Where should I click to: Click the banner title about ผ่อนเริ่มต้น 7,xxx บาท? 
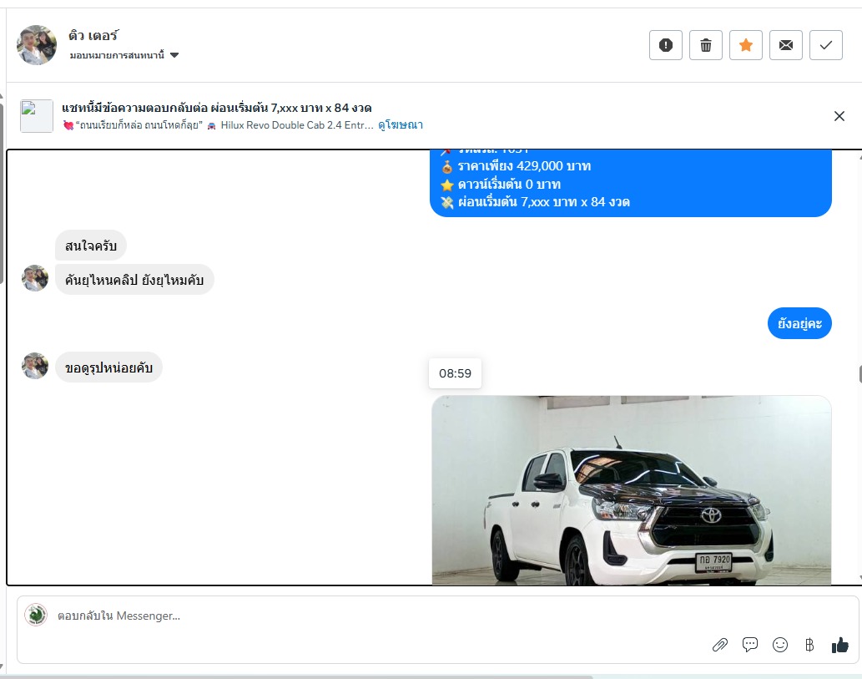point(217,107)
